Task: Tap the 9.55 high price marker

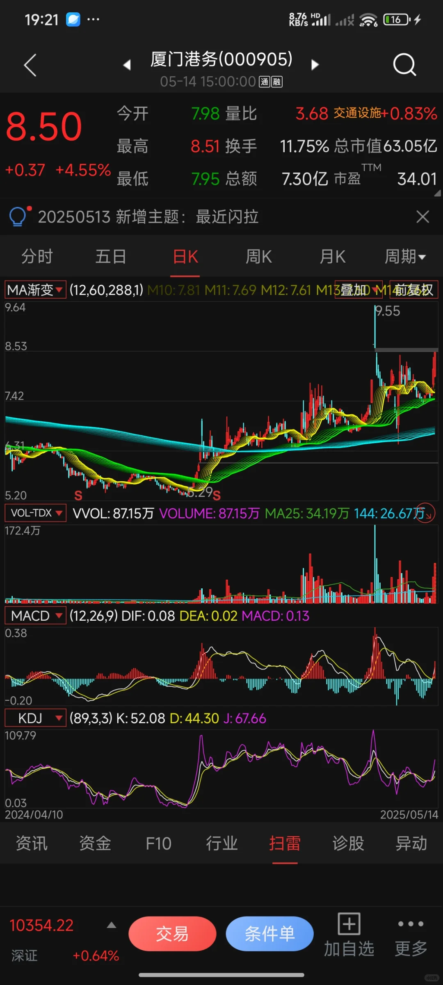Action: pyautogui.click(x=388, y=311)
